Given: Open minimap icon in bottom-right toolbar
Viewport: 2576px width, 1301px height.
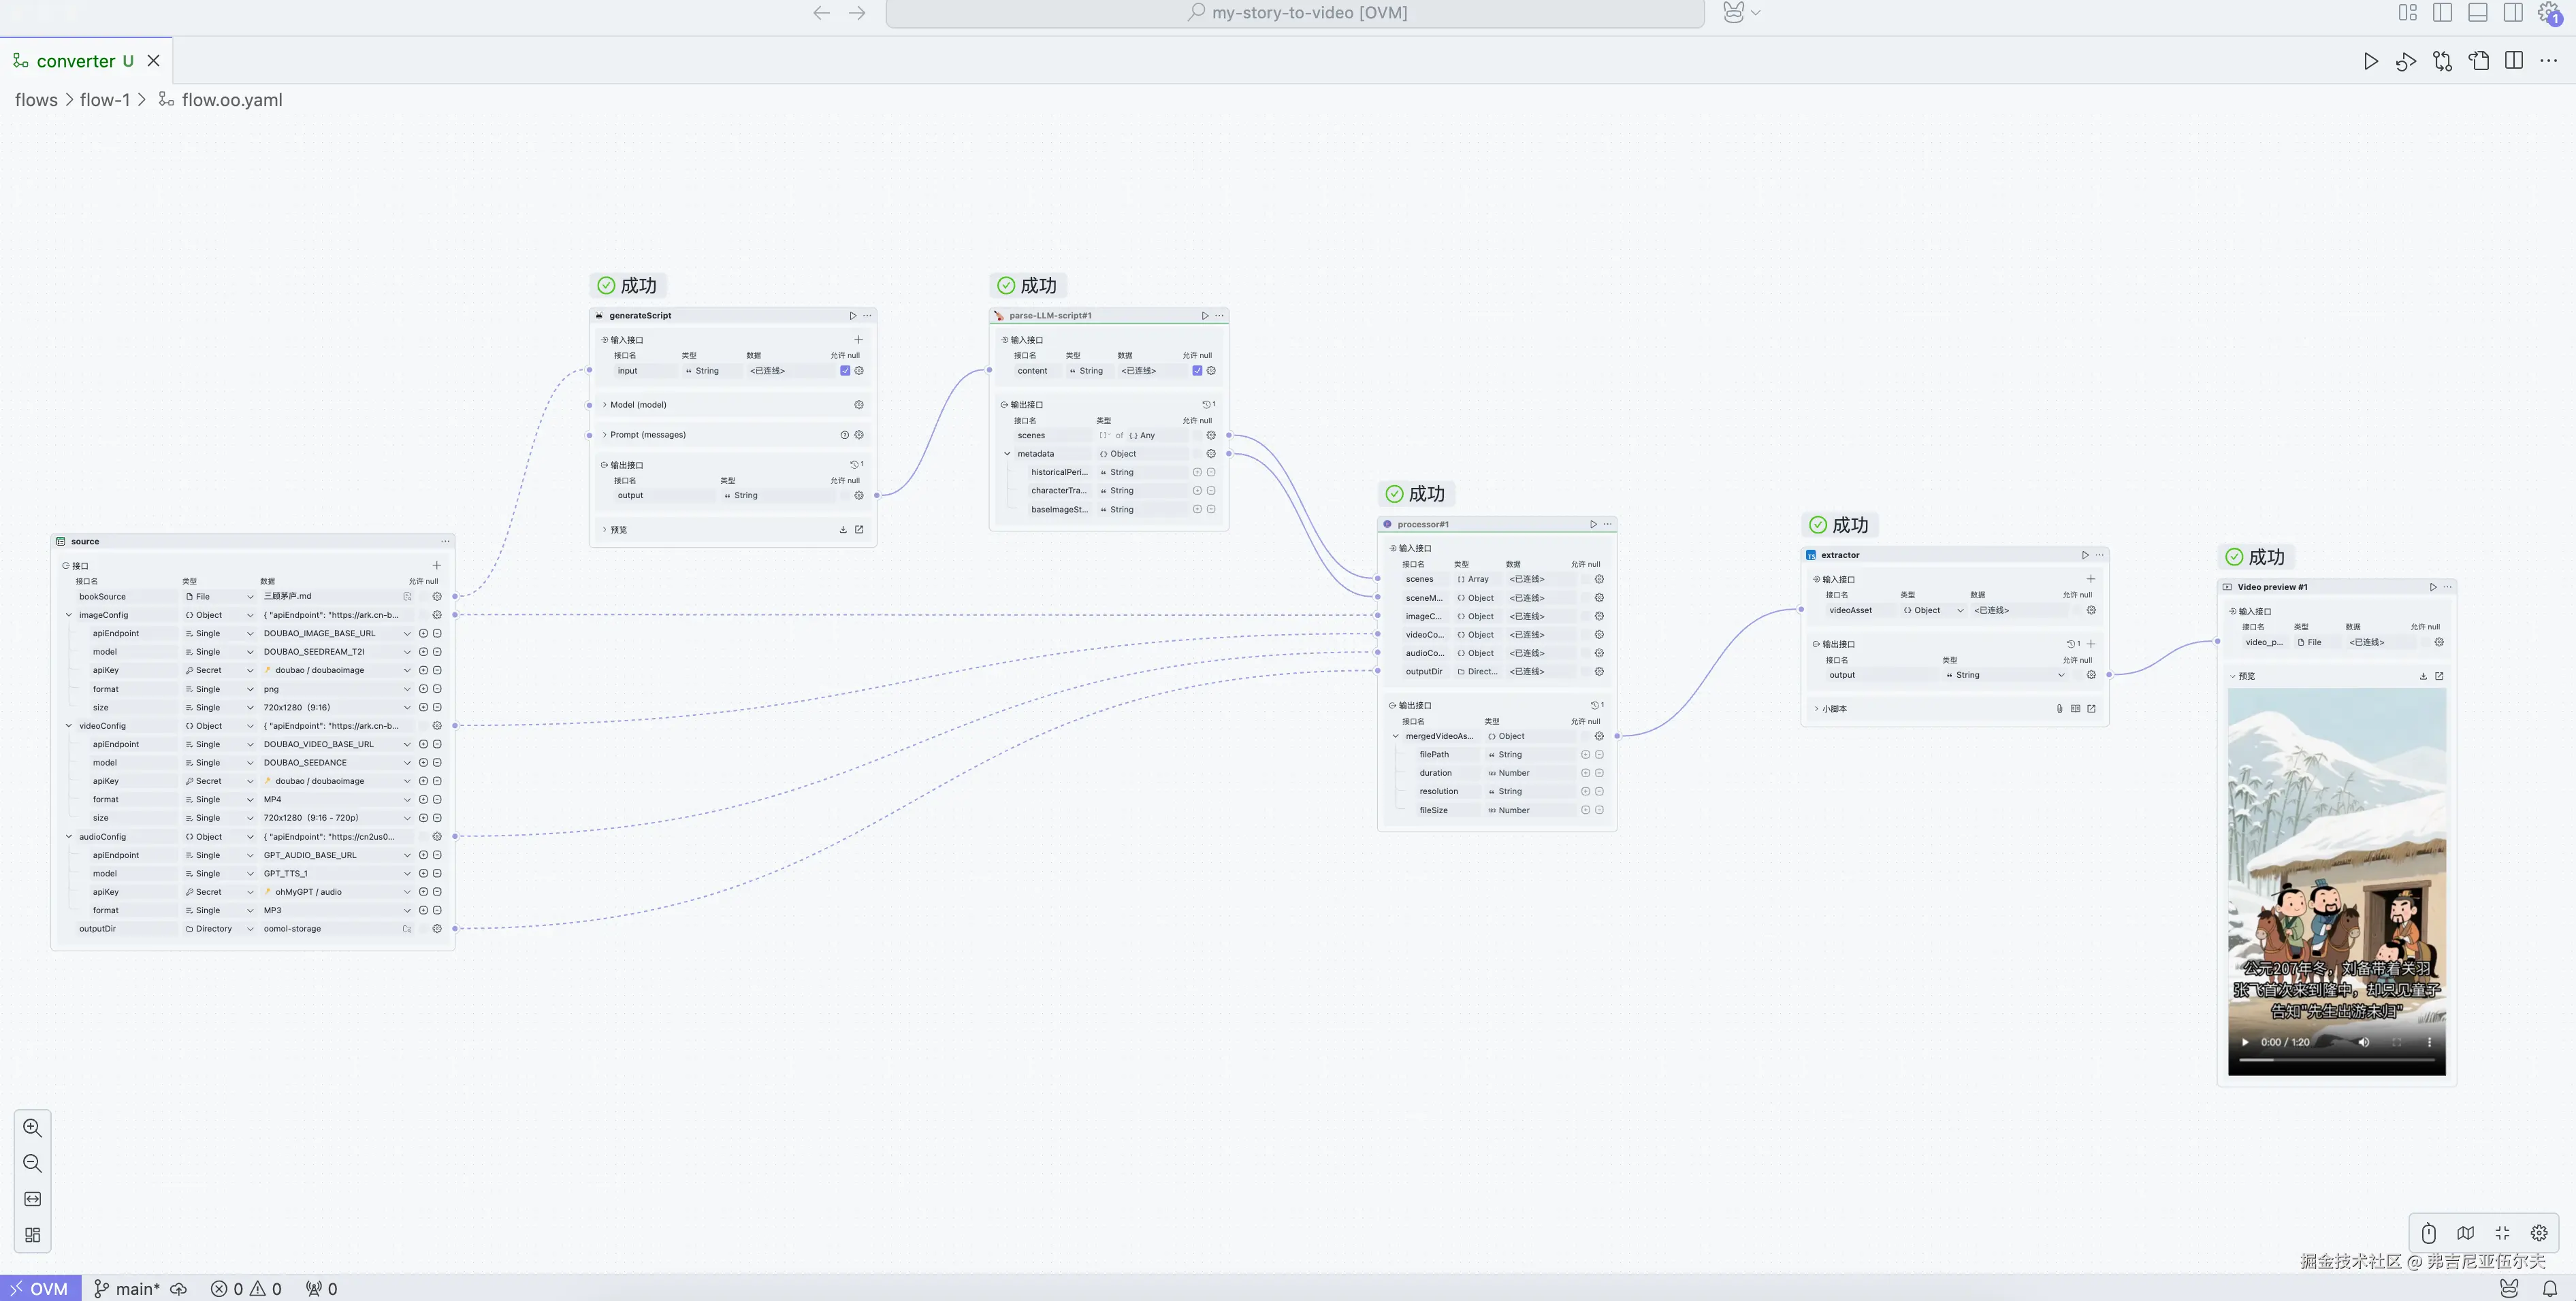Looking at the screenshot, I should click(x=2465, y=1233).
